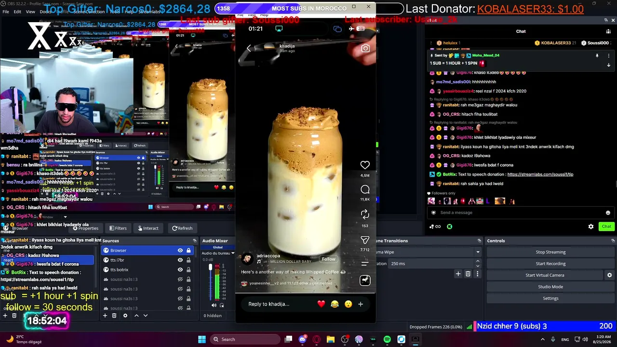Select the tts l7br source row
The image size is (617, 347).
[147, 260]
